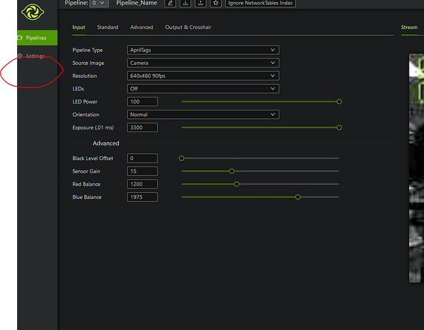
Task: Click the Black Level Offset value field
Action: pyautogui.click(x=142, y=158)
